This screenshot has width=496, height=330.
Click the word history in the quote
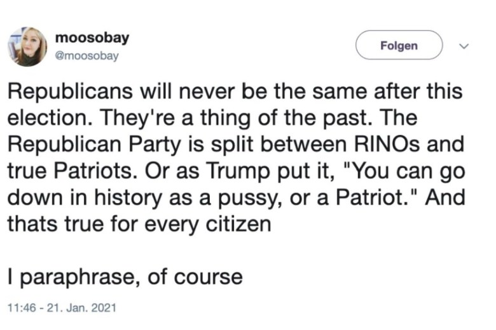pyautogui.click(x=128, y=198)
